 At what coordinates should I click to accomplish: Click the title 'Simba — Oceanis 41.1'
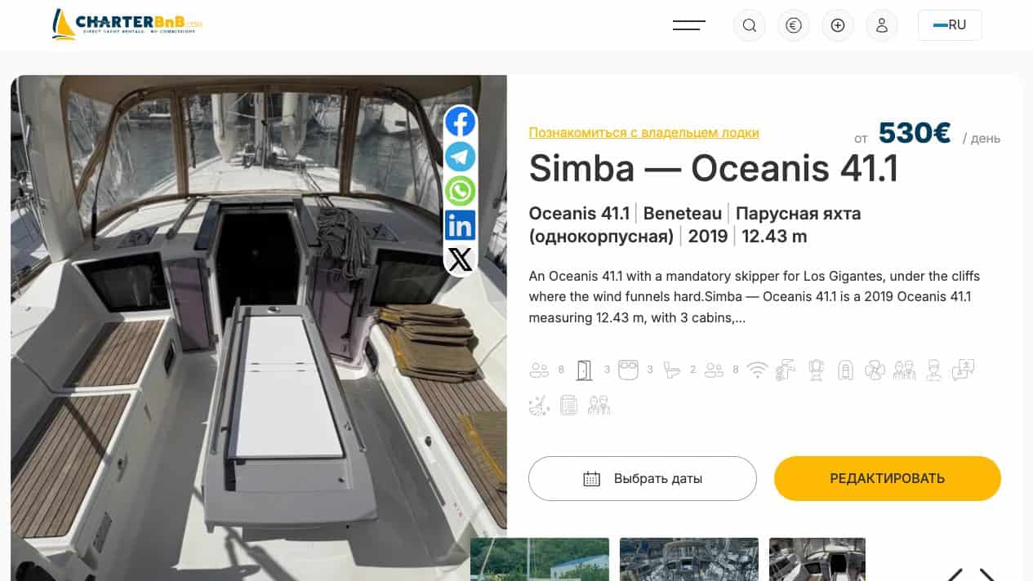pos(713,169)
